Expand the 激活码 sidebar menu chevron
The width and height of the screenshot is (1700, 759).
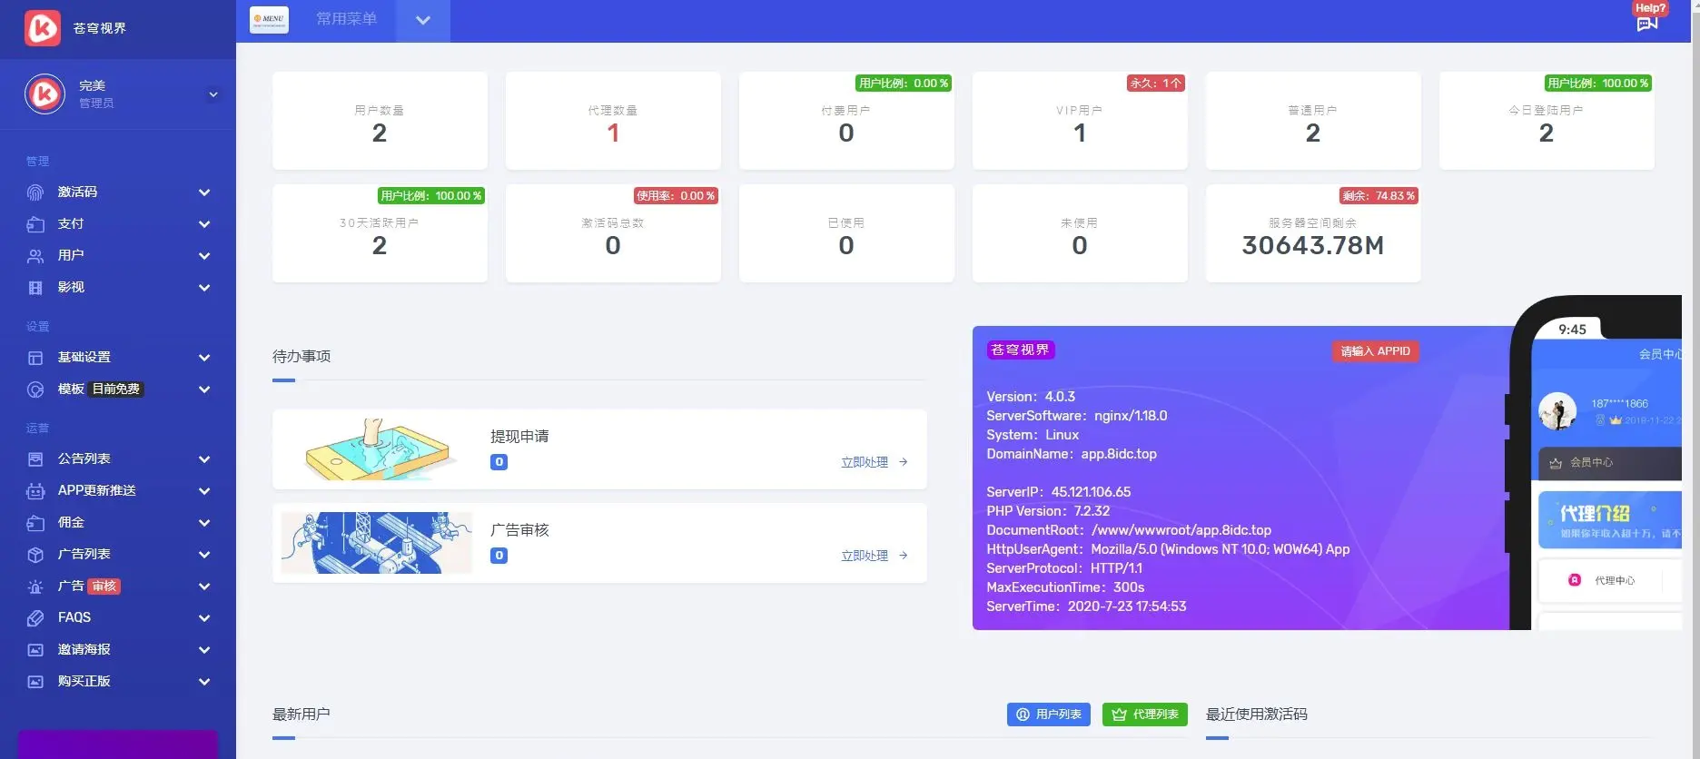[x=204, y=192]
